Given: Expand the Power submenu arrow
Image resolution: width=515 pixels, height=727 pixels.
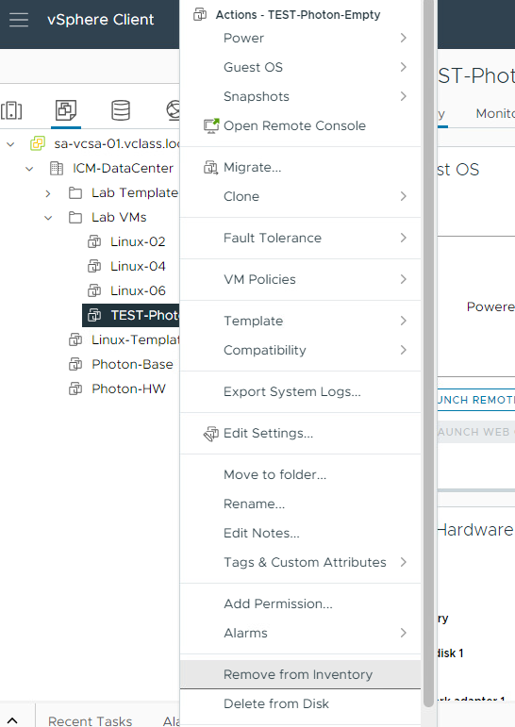Looking at the screenshot, I should [x=403, y=38].
